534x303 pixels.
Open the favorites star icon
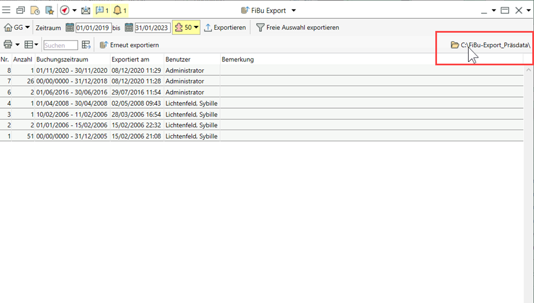(x=49, y=10)
